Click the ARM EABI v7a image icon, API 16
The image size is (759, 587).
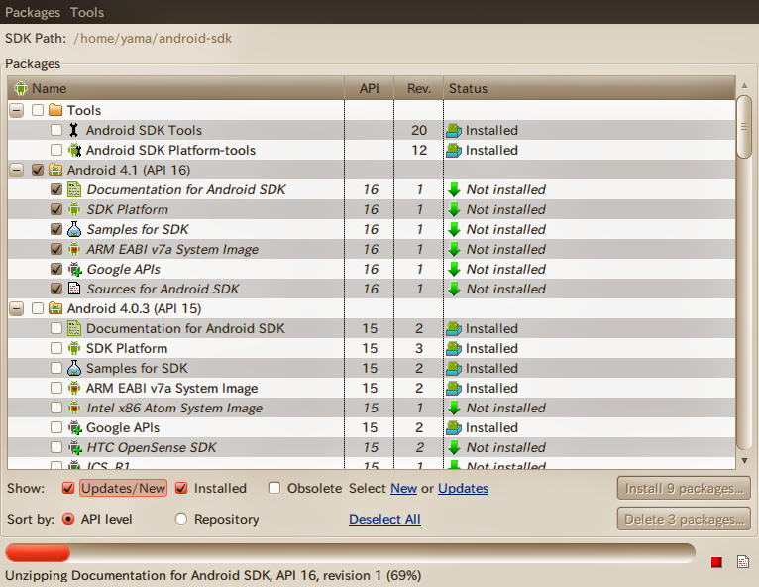74,249
